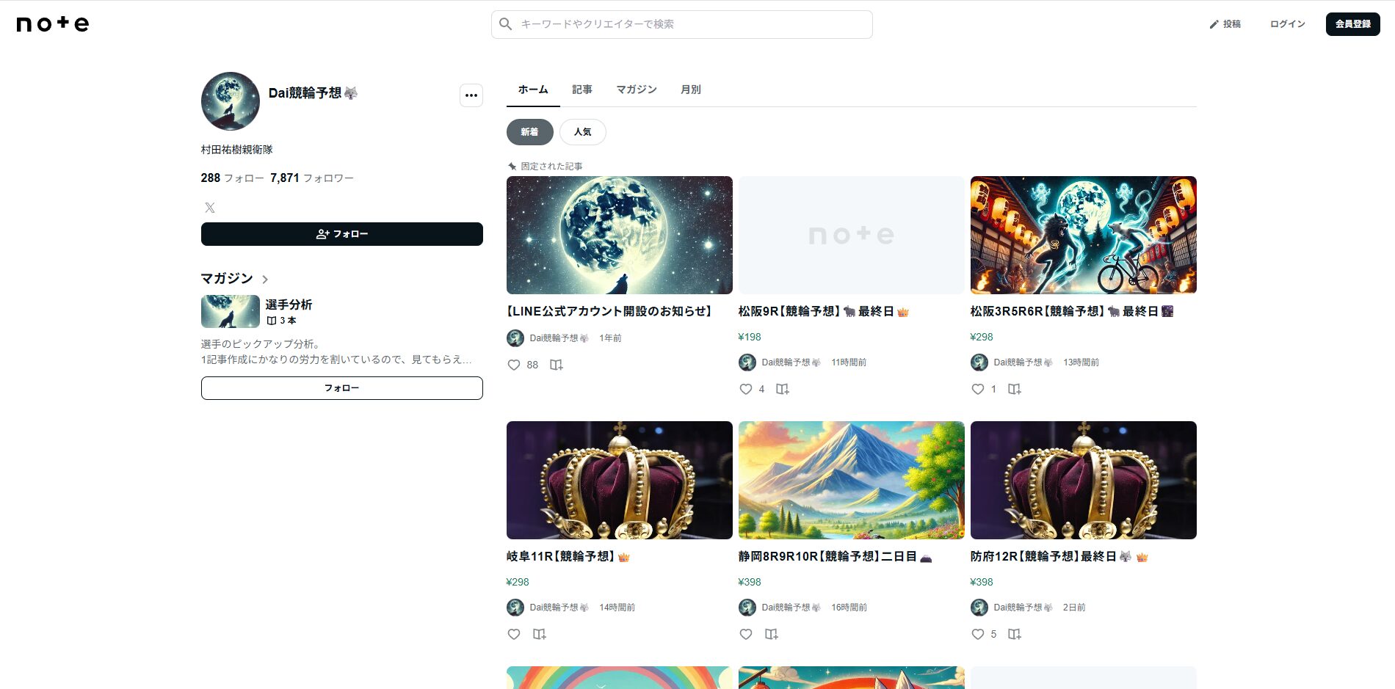Screen dimensions: 1395x689
Task: Follow the 選手分析 magazine
Action: [341, 388]
